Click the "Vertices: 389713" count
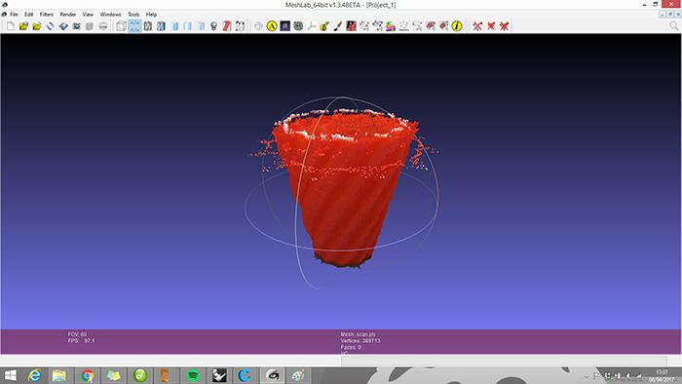This screenshot has height=384, width=682. pos(360,340)
